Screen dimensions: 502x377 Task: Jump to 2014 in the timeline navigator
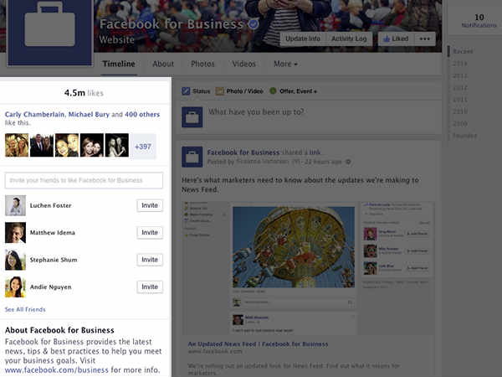coord(459,64)
